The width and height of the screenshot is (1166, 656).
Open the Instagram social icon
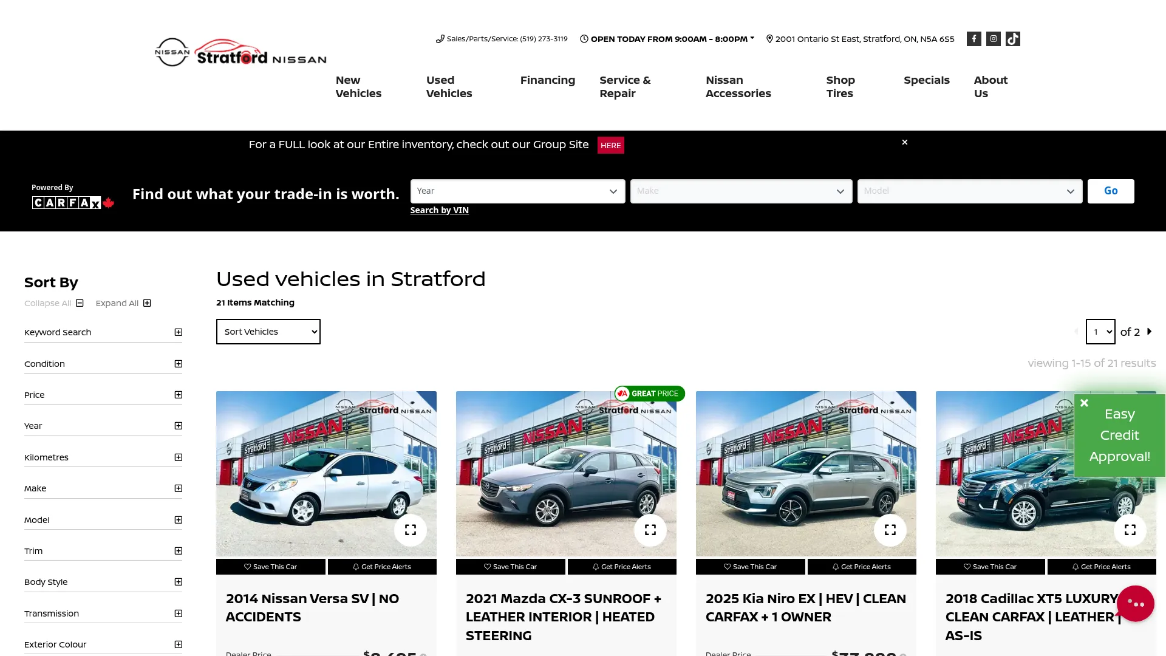coord(993,39)
